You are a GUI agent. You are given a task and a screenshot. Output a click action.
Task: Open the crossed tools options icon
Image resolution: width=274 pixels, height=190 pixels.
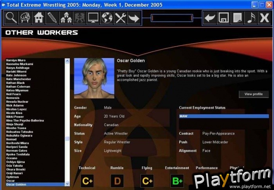[x=121, y=18]
